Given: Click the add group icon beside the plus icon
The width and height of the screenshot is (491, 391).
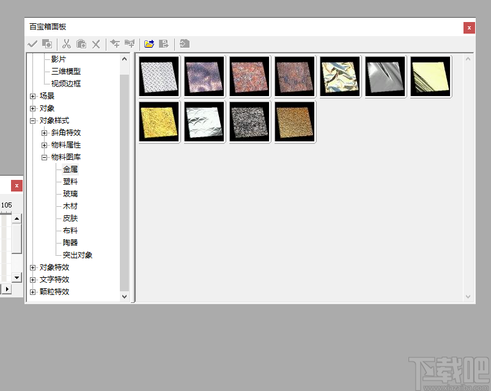Looking at the screenshot, I should (x=128, y=43).
